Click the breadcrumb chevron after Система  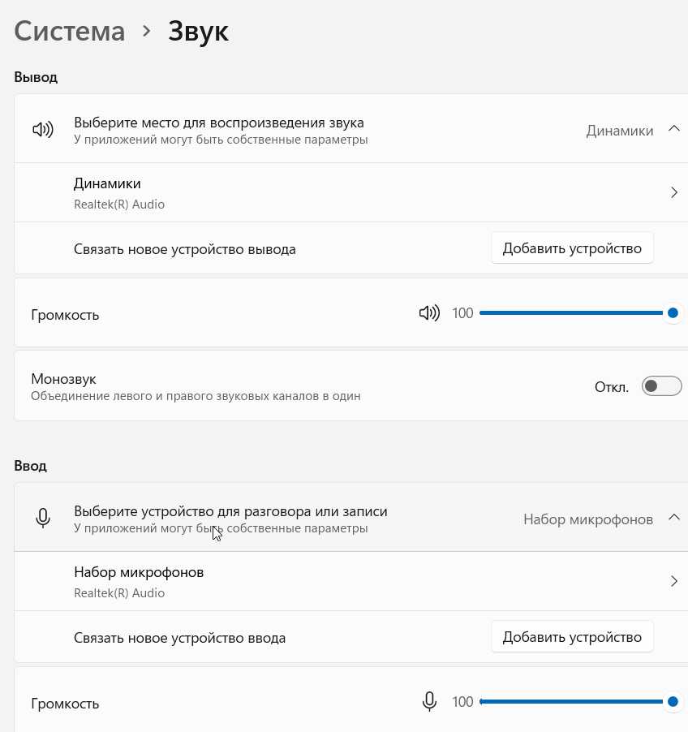point(147,31)
